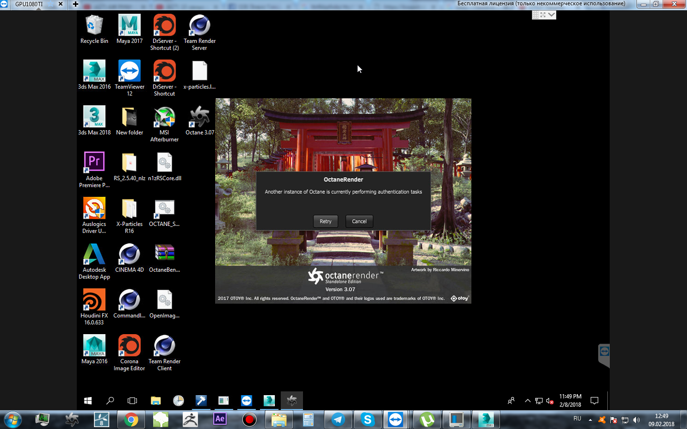This screenshot has width=687, height=429.
Task: Select the Houdini FX 16.0.633 shortcut
Action: click(x=94, y=307)
